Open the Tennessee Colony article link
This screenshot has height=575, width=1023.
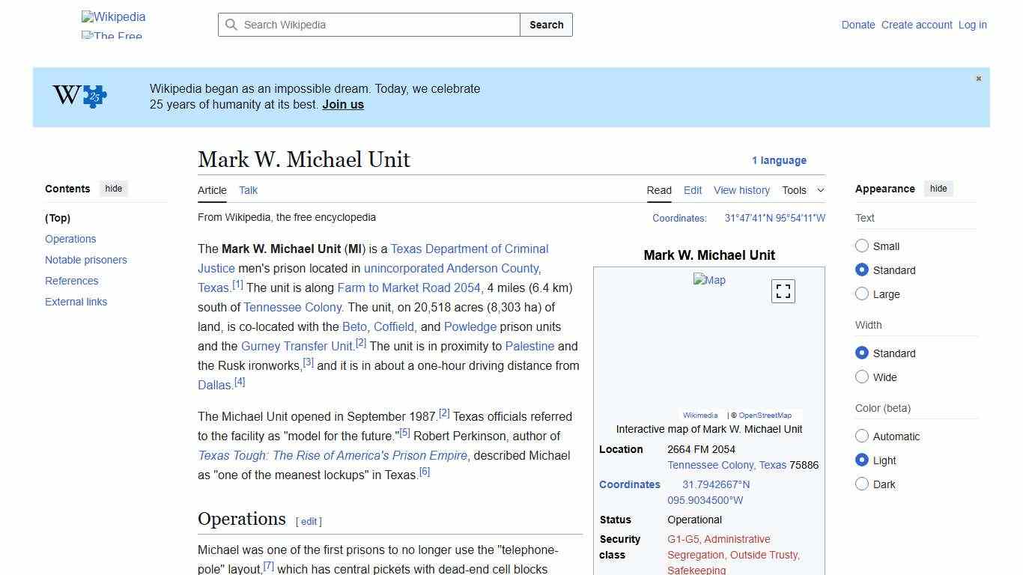(x=292, y=307)
